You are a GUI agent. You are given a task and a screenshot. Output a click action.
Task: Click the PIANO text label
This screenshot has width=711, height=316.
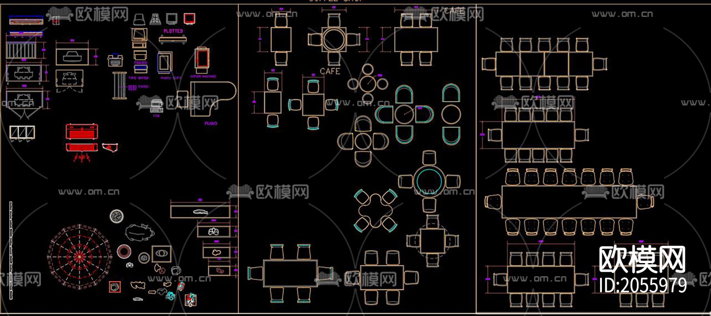[x=211, y=124]
